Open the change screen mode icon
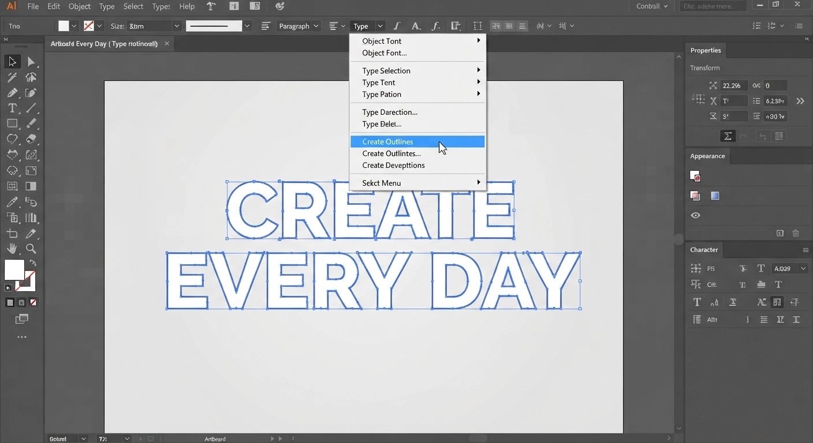The image size is (813, 443). click(22, 318)
